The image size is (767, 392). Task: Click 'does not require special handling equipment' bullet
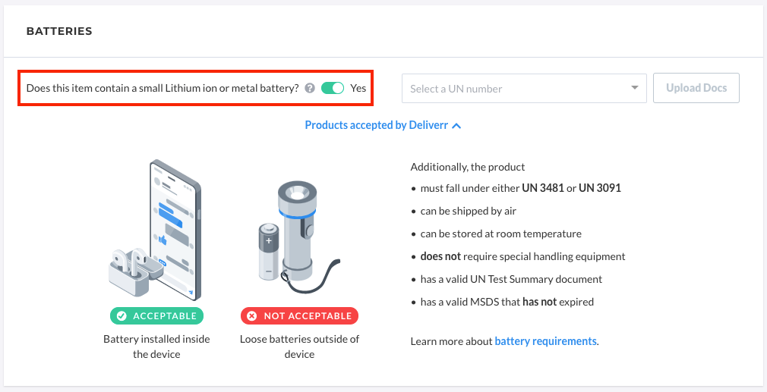point(523,256)
